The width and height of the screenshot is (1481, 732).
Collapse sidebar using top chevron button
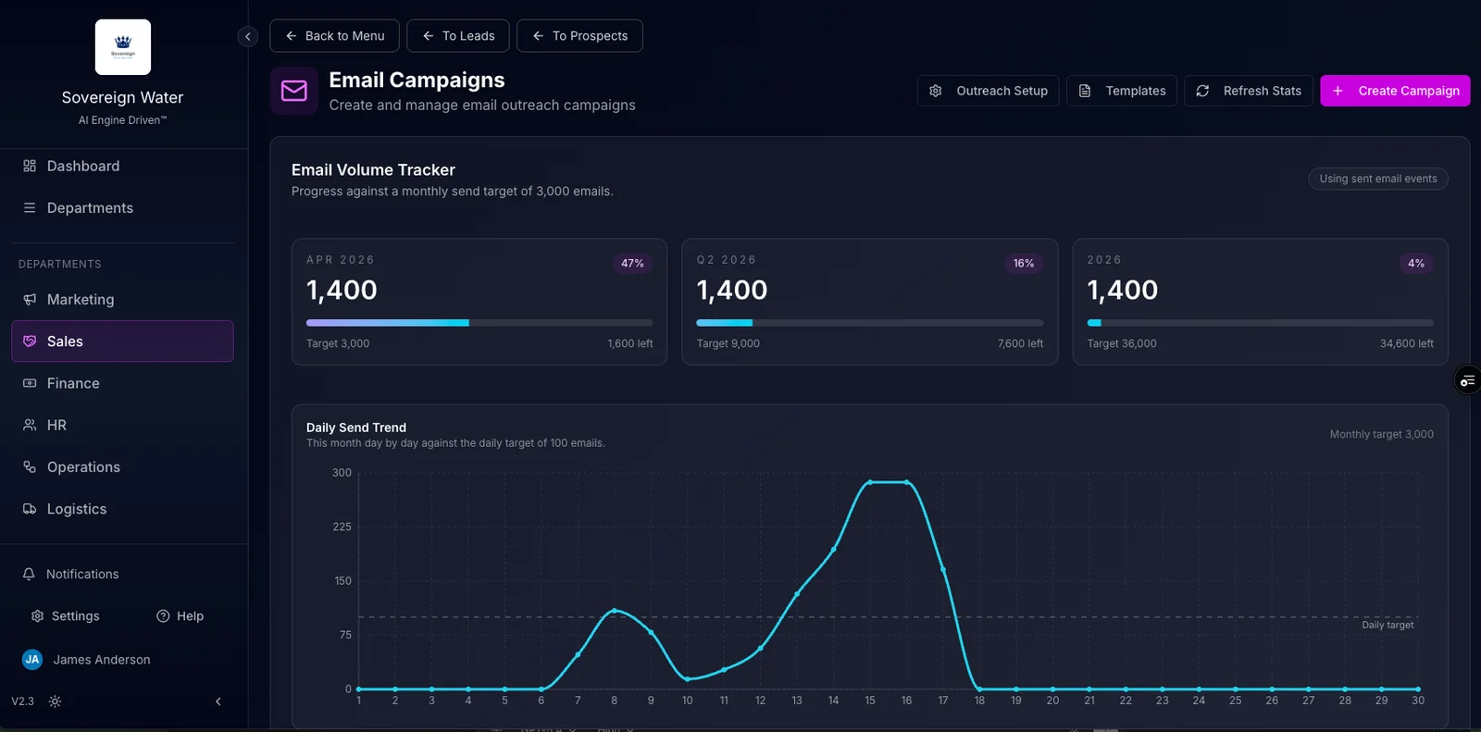[247, 36]
